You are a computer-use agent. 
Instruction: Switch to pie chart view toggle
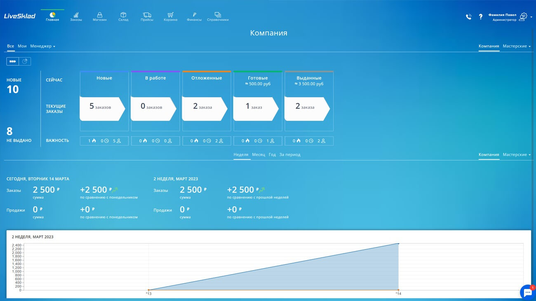25,61
